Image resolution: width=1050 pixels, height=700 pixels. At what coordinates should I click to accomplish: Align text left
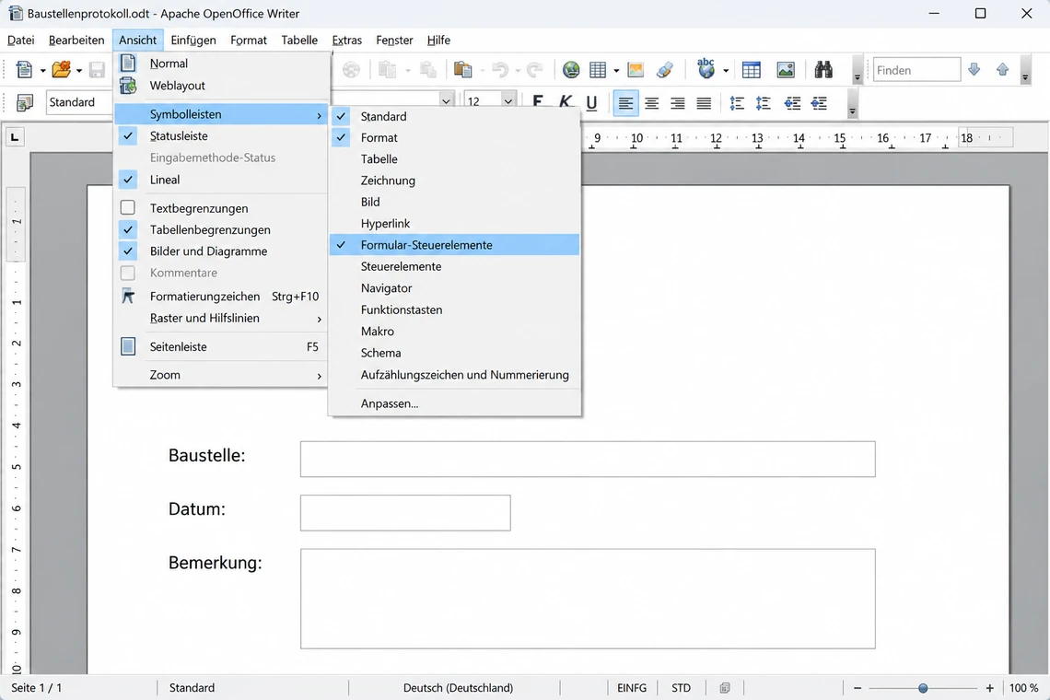[x=625, y=103]
